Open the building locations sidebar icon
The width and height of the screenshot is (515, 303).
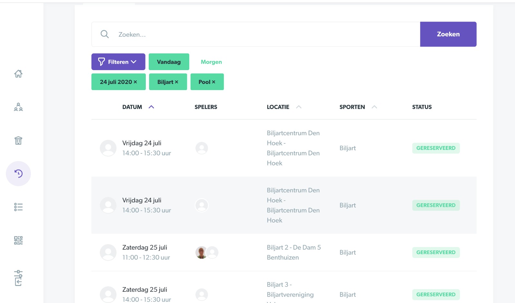point(18,141)
